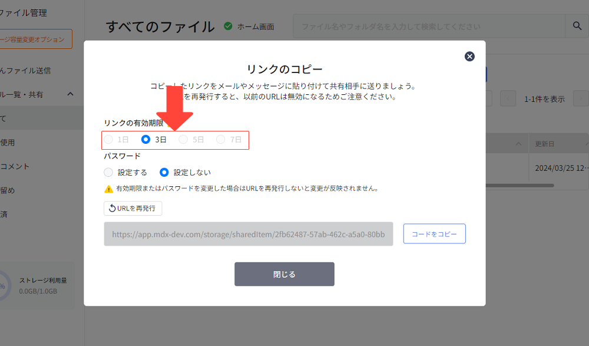The image size is (589, 346).
Task: Open the コメント sidebar item
Action: [x=15, y=166]
